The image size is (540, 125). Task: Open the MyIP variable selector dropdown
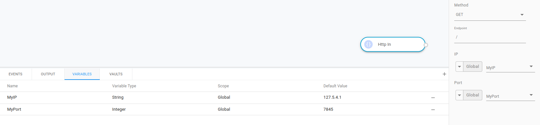point(510,67)
